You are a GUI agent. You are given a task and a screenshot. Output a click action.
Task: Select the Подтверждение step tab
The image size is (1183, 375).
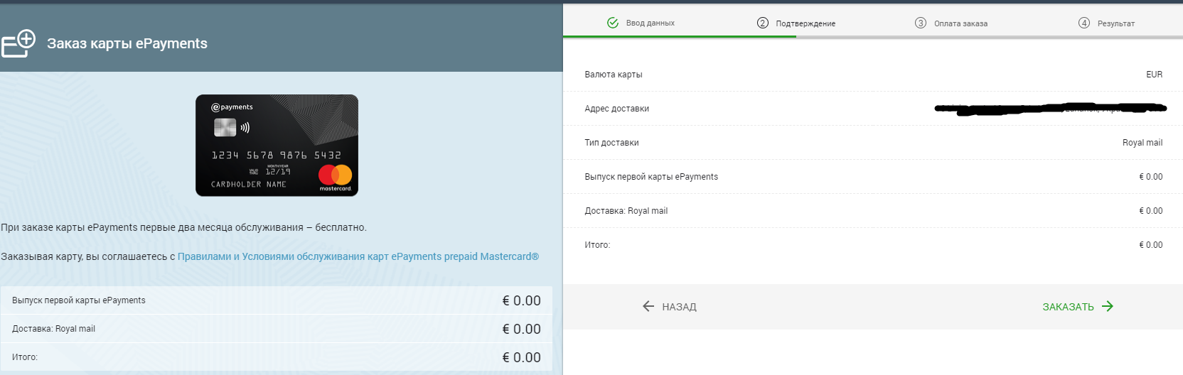[x=796, y=23]
